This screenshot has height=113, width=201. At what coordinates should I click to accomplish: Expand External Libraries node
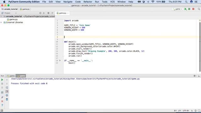click(x=1, y=22)
